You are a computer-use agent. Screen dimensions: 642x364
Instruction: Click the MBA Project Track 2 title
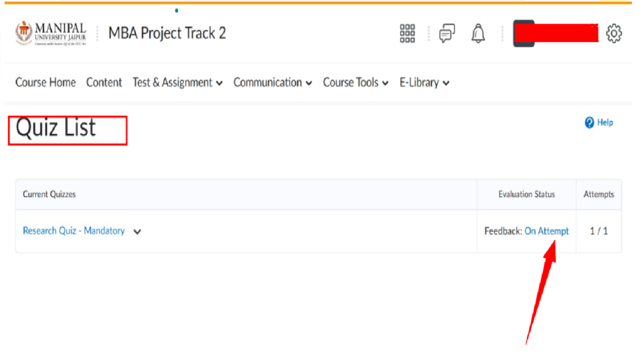point(167,33)
